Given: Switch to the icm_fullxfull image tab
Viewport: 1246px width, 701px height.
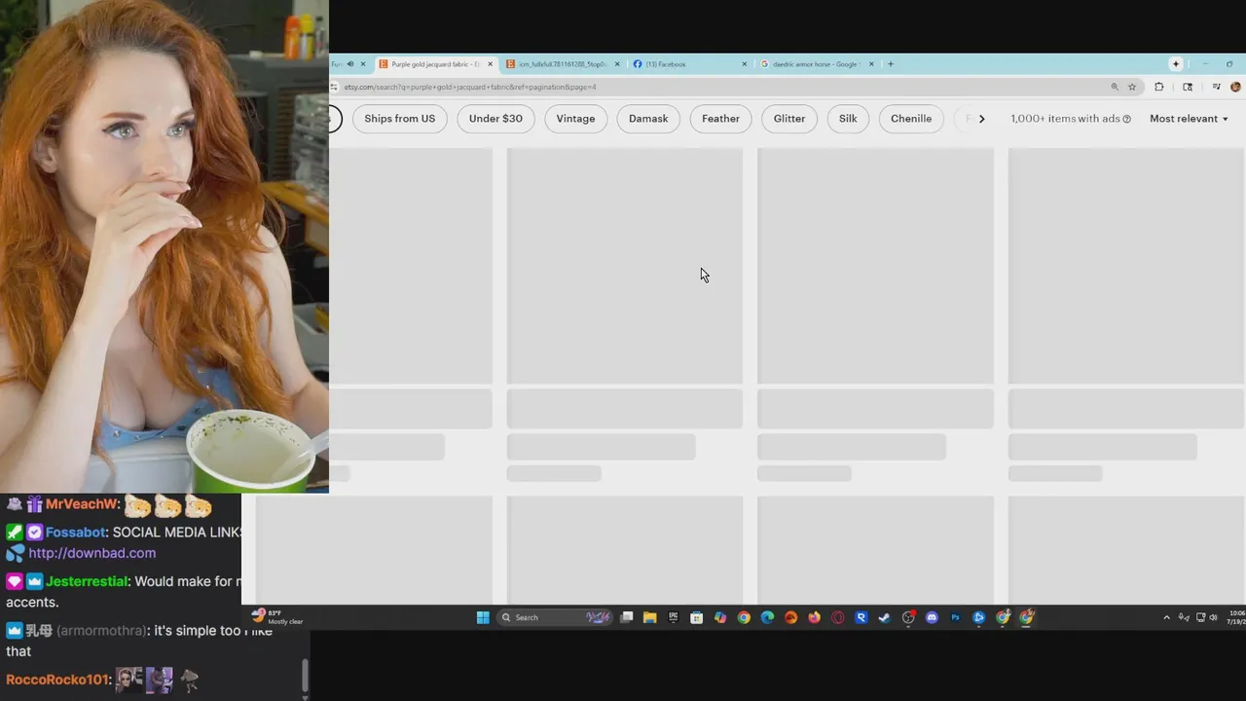Looking at the screenshot, I should (562, 64).
